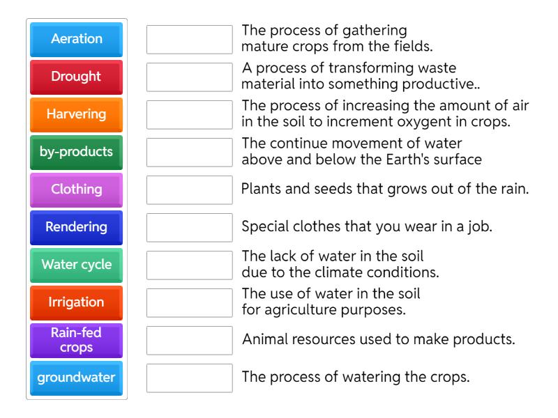The image size is (558, 418).
Task: Click the box next to increasing air in soil
Action: click(190, 115)
